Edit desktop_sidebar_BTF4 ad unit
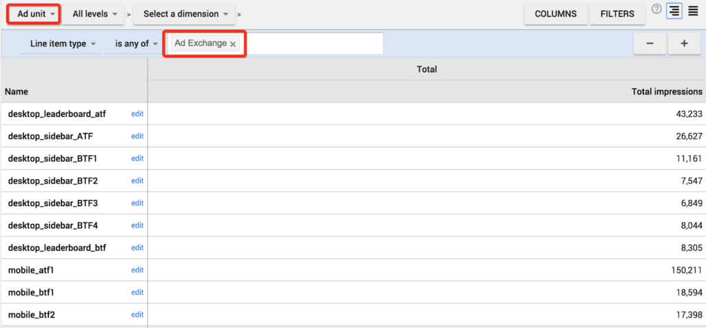The height and width of the screenshot is (328, 706). click(x=137, y=225)
